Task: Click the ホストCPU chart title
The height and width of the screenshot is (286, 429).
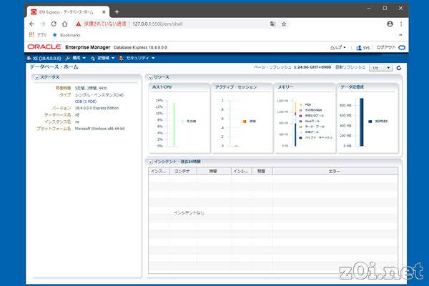Action: coord(162,87)
